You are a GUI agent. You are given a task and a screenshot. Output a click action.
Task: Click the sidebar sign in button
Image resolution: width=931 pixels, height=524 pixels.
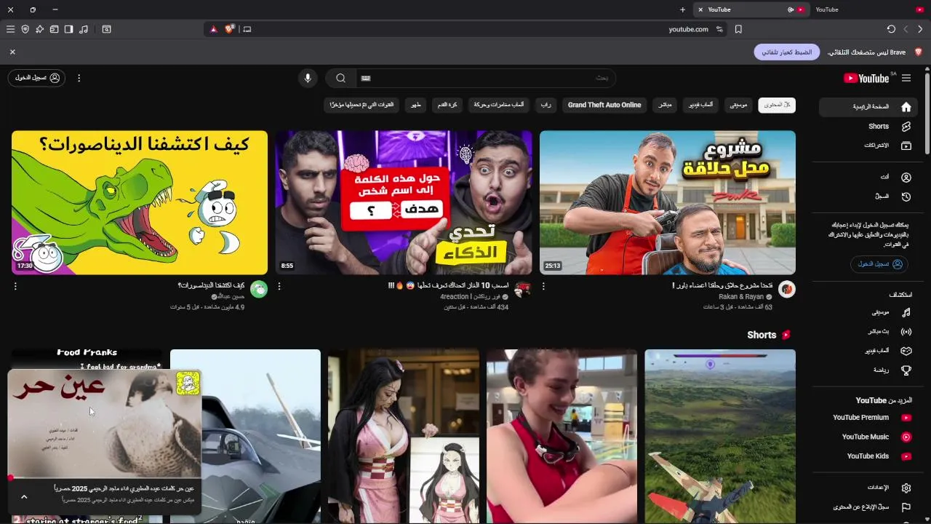pyautogui.click(x=879, y=264)
